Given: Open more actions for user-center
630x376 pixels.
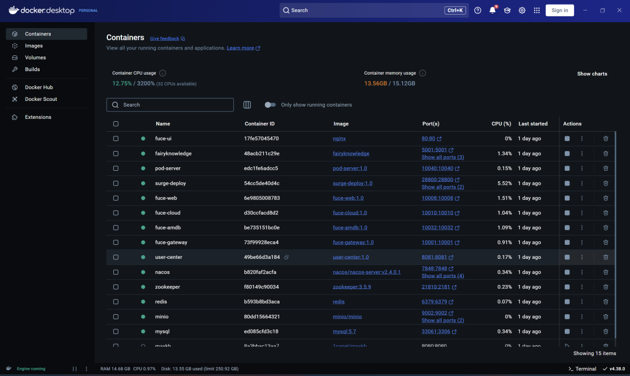Looking at the screenshot, I should click(x=582, y=257).
